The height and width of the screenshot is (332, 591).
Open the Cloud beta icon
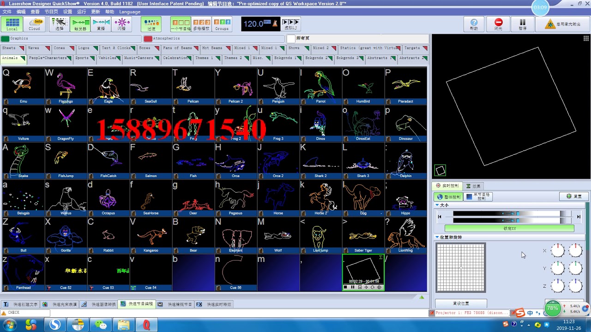(35, 24)
